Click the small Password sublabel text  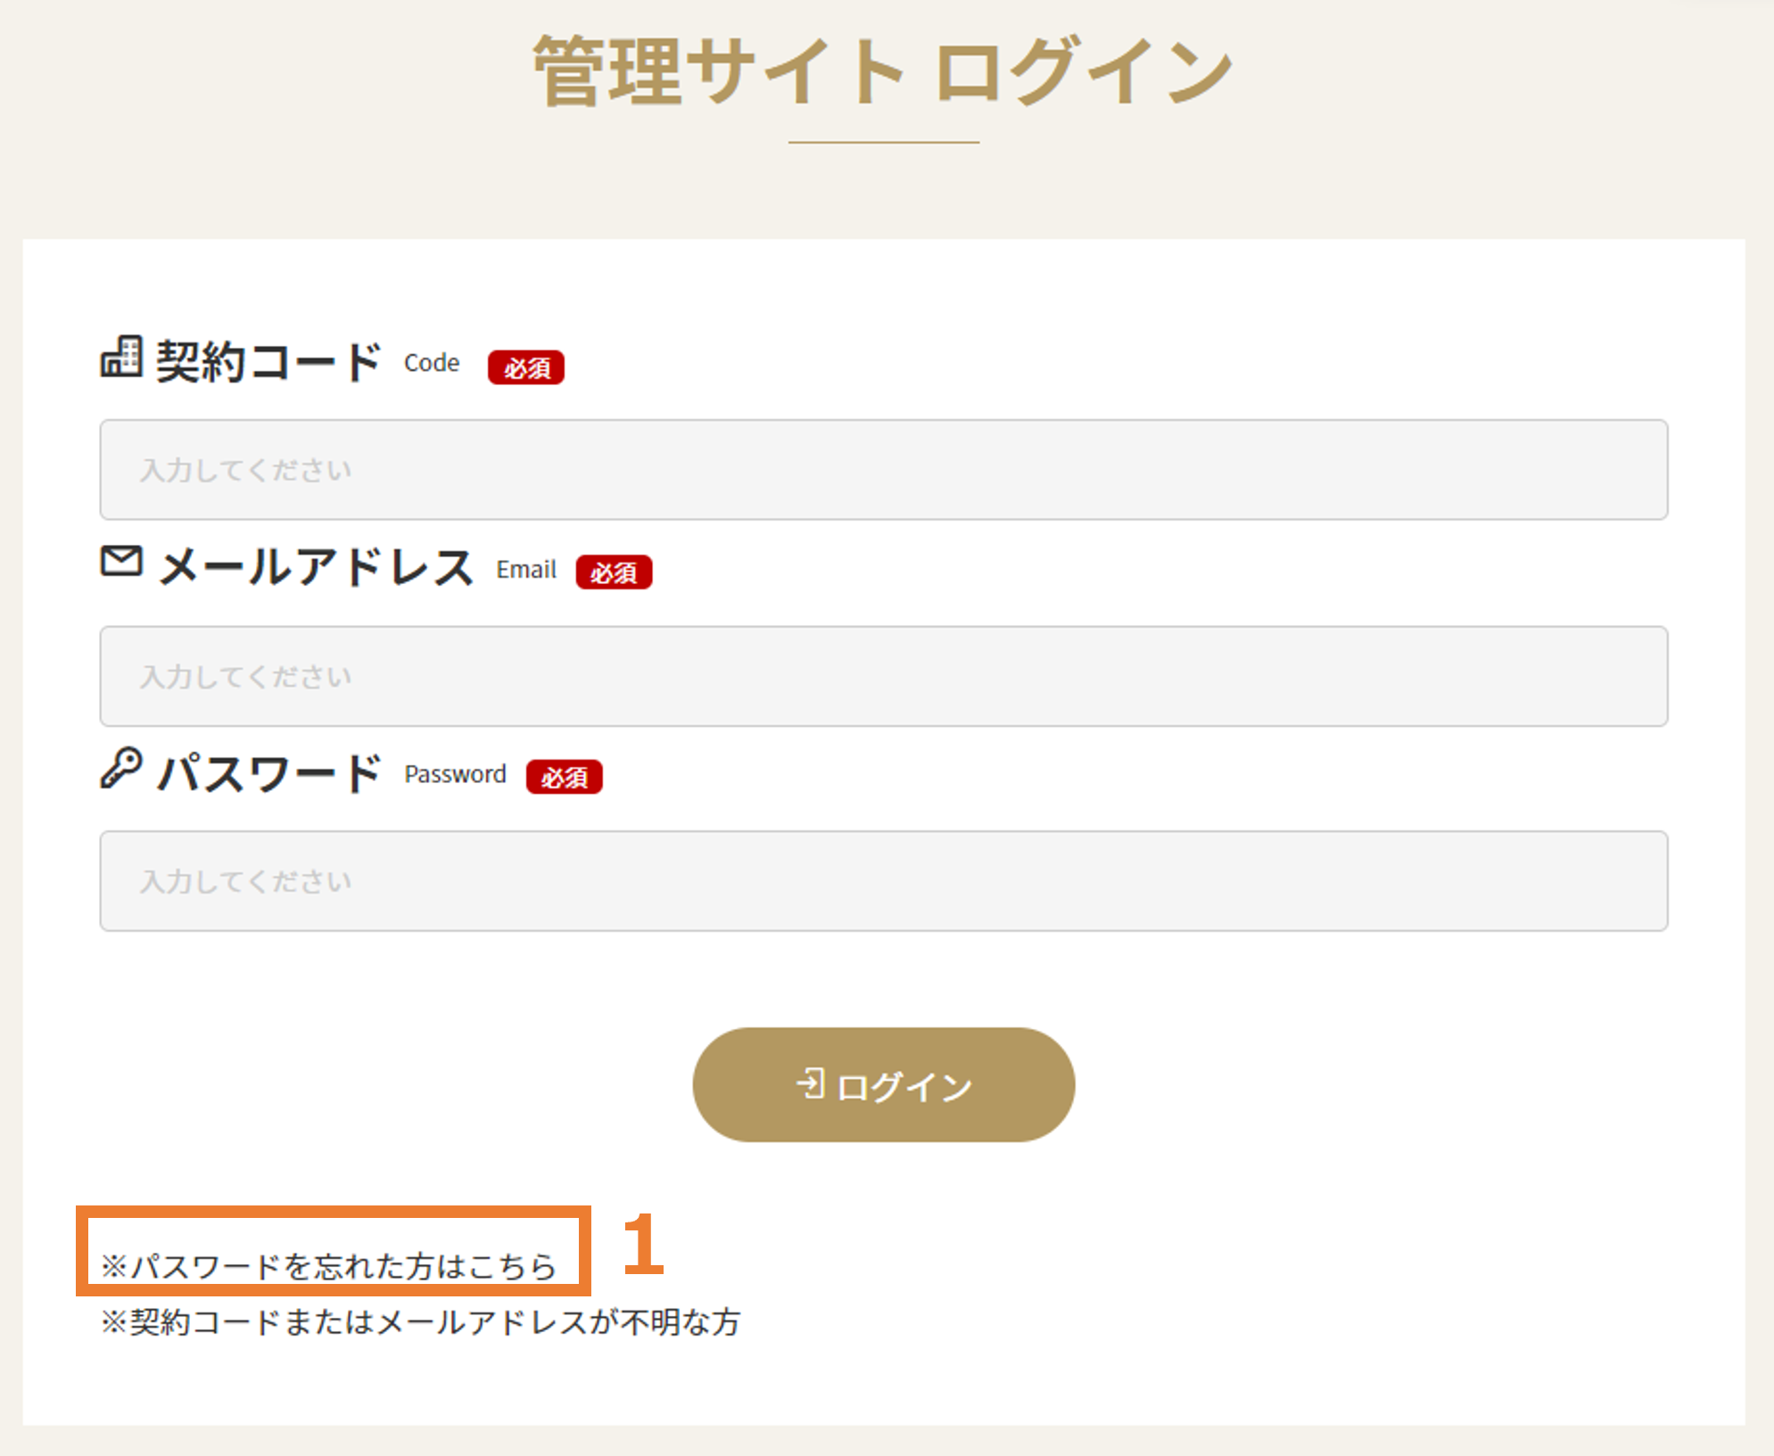(455, 774)
